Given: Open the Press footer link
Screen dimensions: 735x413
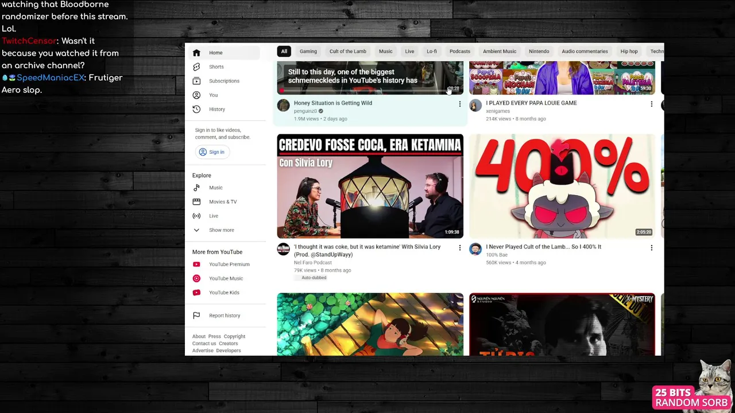Looking at the screenshot, I should 214,337.
